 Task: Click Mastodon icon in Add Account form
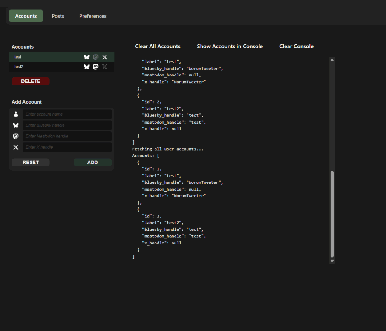coord(16,136)
